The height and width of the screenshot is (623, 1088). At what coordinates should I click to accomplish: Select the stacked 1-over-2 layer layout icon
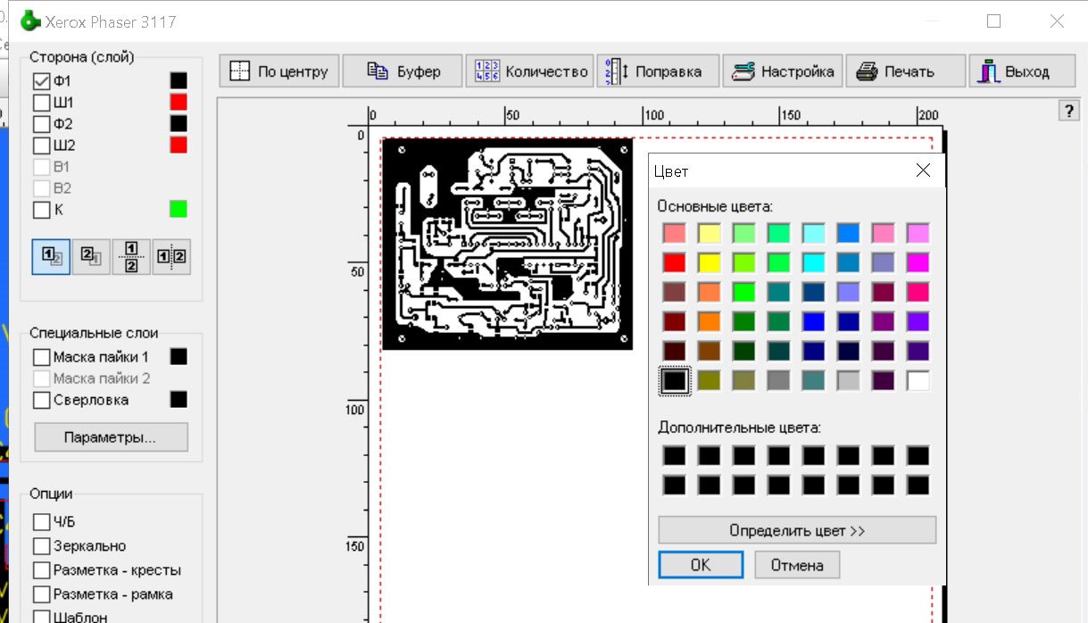pyautogui.click(x=131, y=256)
